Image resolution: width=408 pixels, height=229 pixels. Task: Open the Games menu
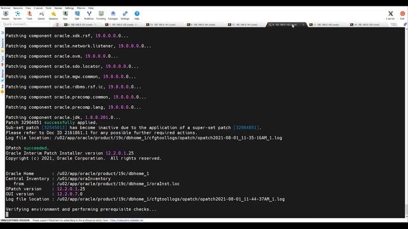point(58,8)
